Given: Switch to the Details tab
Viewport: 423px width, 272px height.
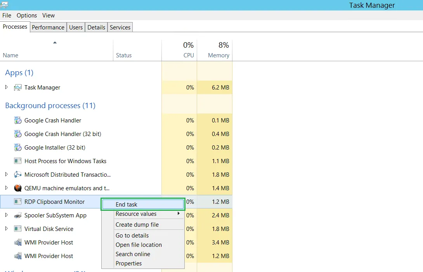Looking at the screenshot, I should (96, 28).
